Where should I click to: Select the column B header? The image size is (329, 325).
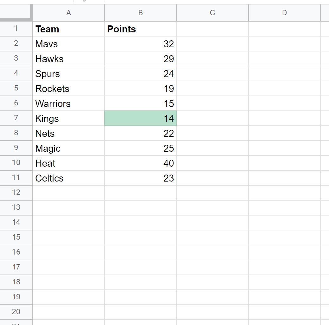141,13
